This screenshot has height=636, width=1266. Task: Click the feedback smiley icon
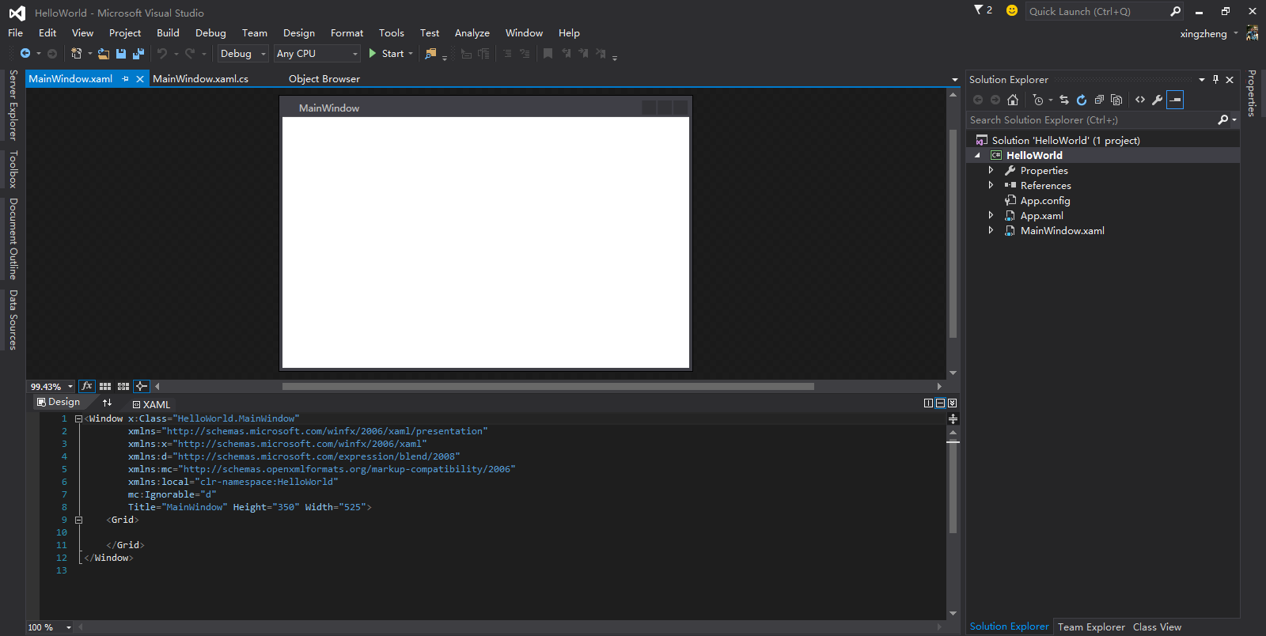(x=1012, y=10)
